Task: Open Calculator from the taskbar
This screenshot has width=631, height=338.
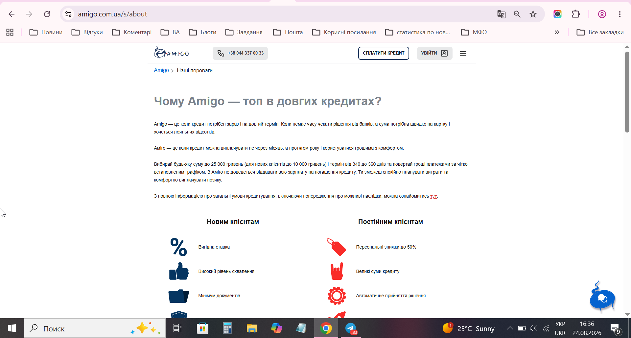Action: pos(227,328)
